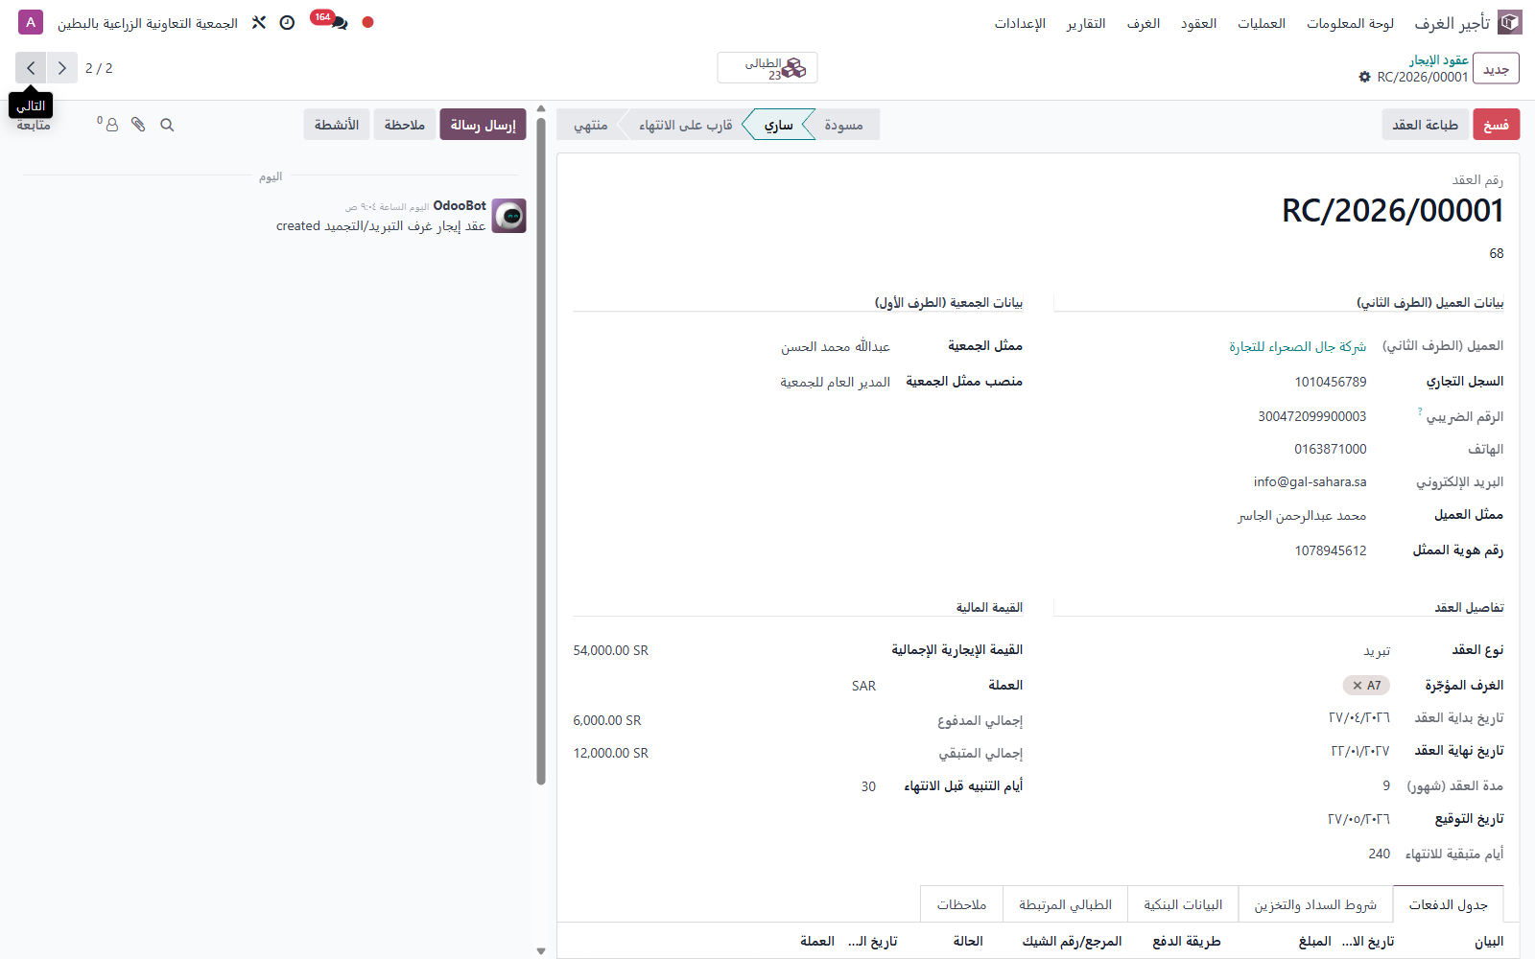
Task: Click the currency field SAR
Action: (x=863, y=686)
